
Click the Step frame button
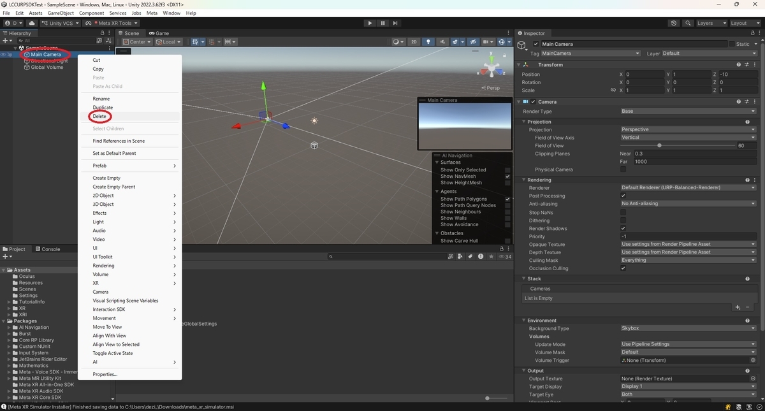click(395, 23)
